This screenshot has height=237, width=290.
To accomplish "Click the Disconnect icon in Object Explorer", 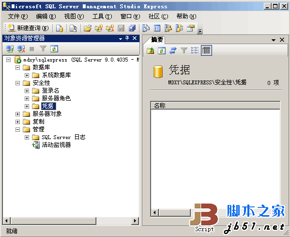I will tap(21, 49).
